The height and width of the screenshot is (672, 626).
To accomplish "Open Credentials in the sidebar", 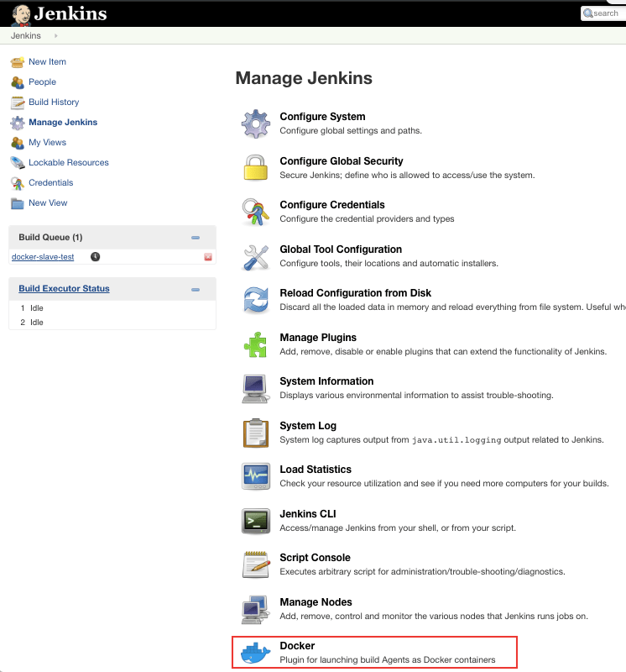I will (x=50, y=182).
